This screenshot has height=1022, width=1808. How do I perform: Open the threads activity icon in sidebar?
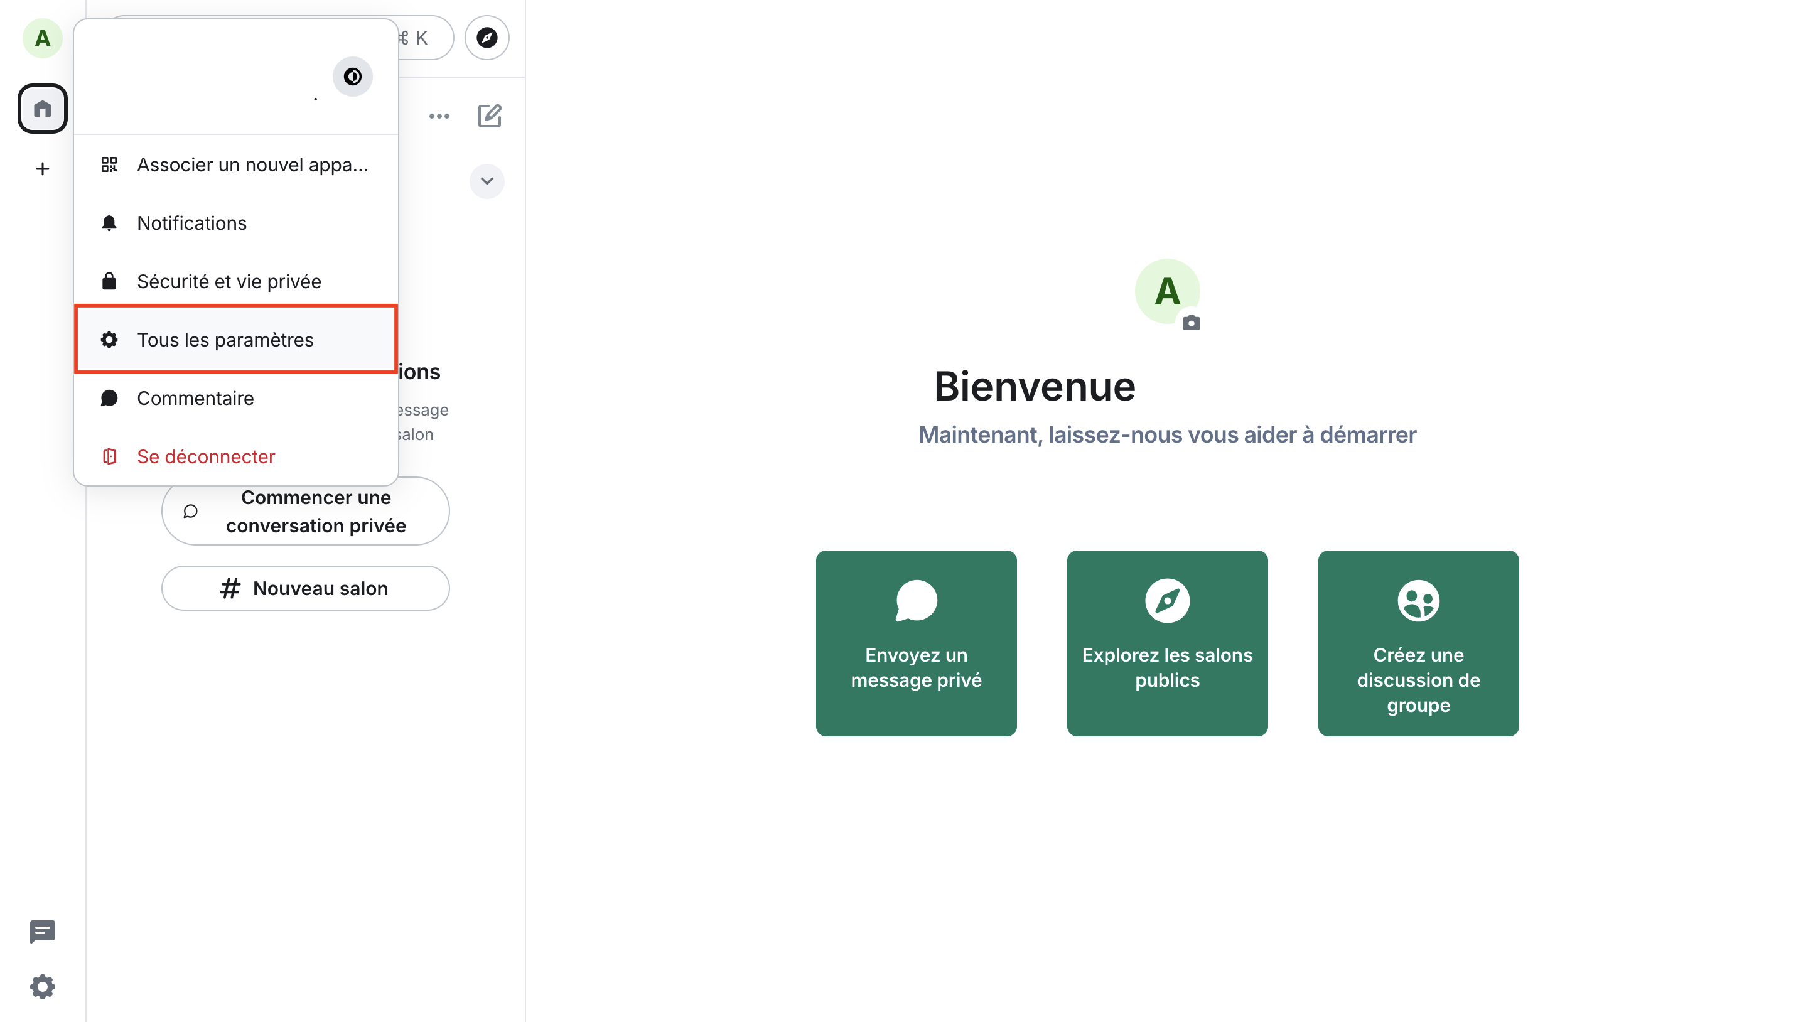(43, 932)
